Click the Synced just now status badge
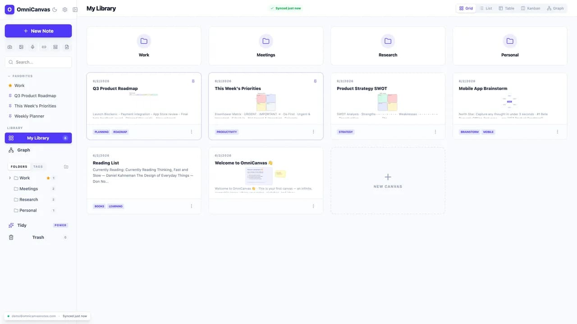This screenshot has height=324, width=577. click(x=285, y=8)
